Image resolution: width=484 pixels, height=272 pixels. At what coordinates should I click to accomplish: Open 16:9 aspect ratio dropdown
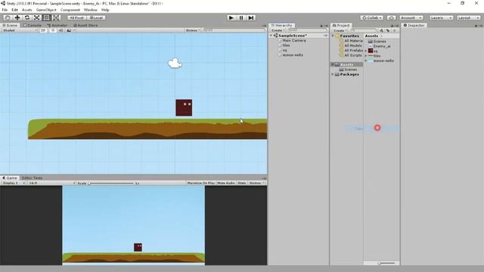click(x=51, y=183)
